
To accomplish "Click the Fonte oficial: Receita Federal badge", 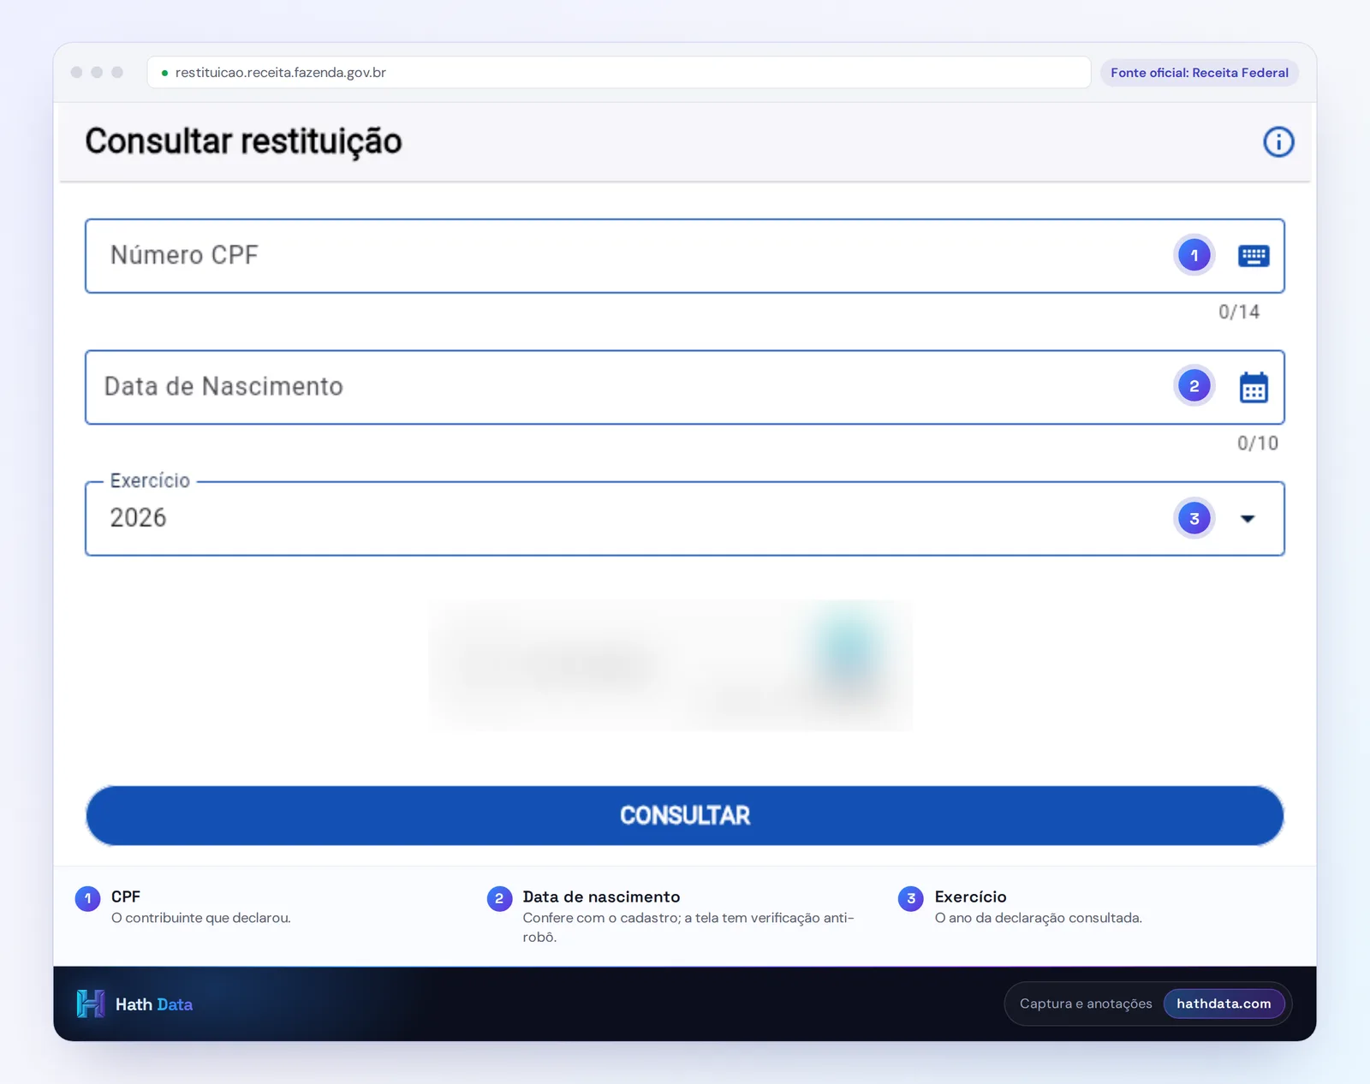I will coord(1199,73).
